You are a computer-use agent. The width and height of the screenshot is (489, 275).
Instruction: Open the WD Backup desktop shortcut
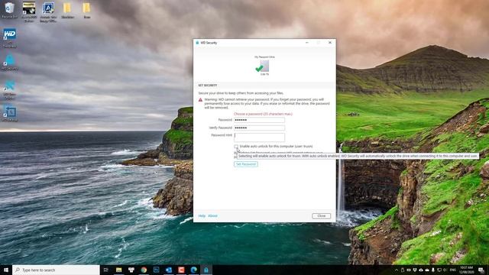(x=9, y=114)
